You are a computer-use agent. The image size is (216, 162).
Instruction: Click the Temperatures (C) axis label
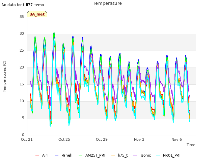click(x=4, y=76)
